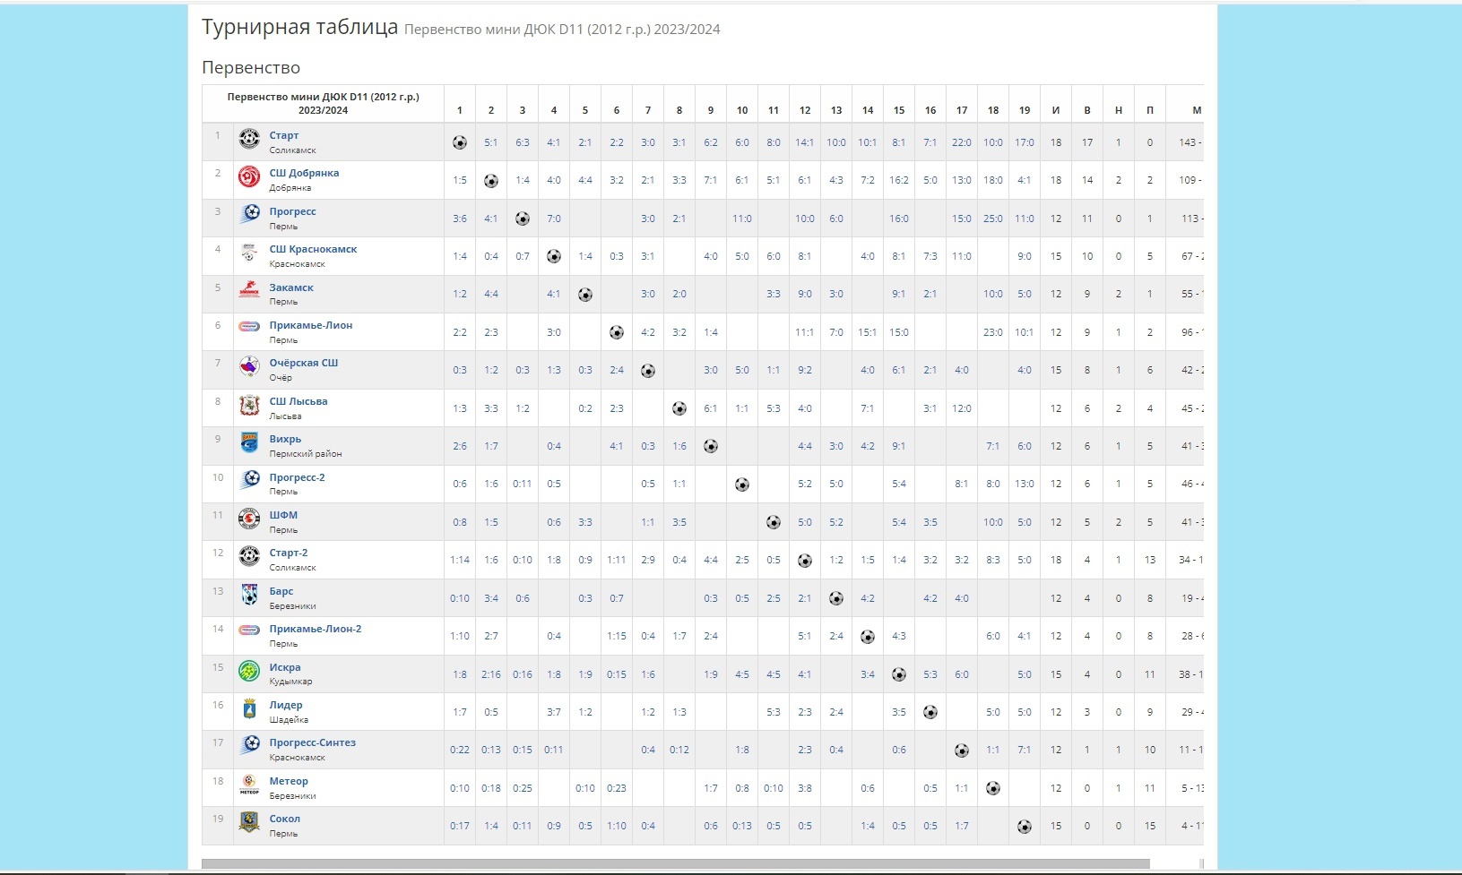The image size is (1462, 875).
Task: Open the Прикамье-Лион team link
Action: click(311, 325)
